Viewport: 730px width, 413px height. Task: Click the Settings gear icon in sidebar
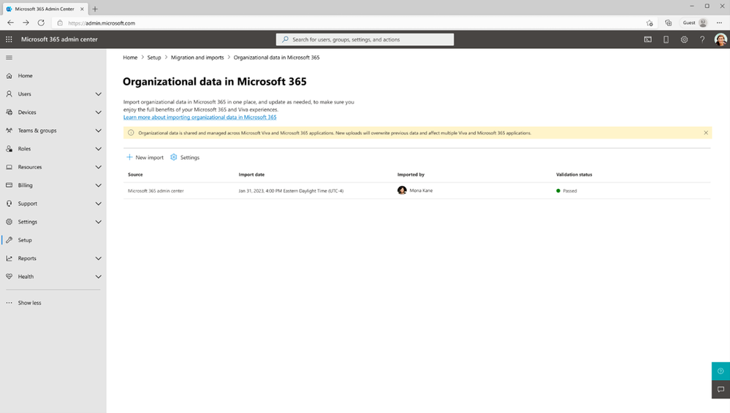coord(9,222)
